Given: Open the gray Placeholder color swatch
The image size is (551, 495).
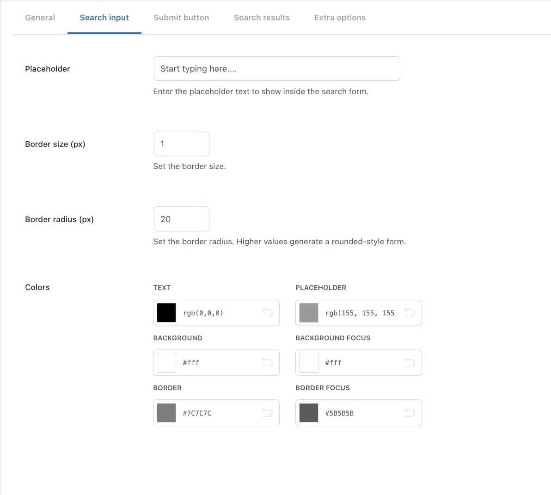Looking at the screenshot, I should point(309,313).
